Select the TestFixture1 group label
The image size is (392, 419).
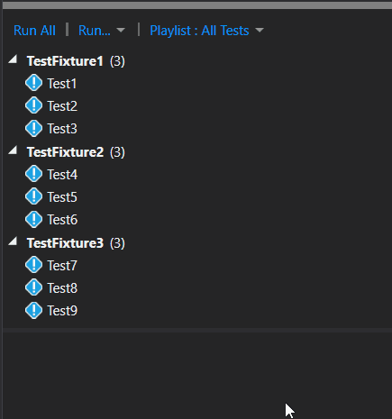point(65,61)
